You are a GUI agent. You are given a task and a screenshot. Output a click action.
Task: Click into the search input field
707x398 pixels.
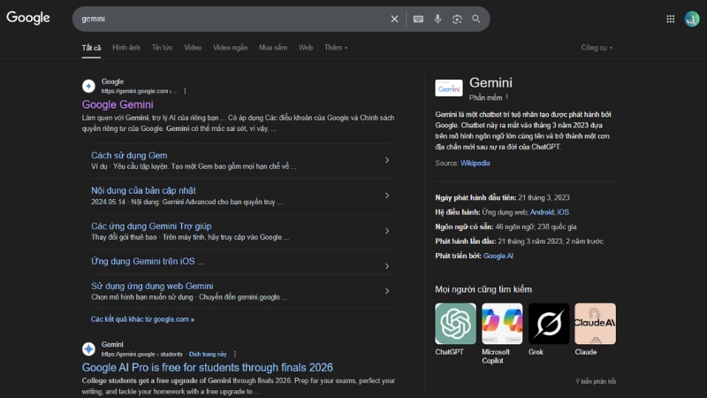[230, 19]
